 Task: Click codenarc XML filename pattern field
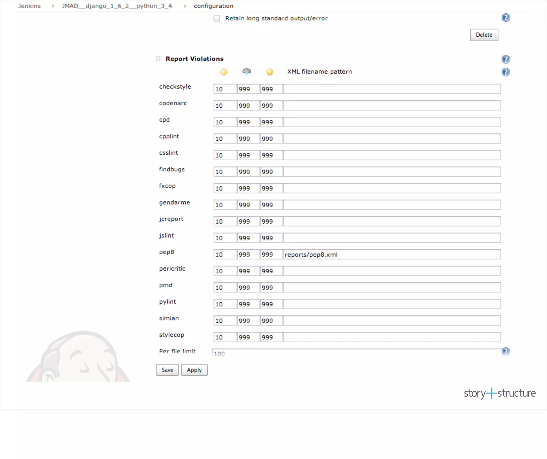coord(392,106)
